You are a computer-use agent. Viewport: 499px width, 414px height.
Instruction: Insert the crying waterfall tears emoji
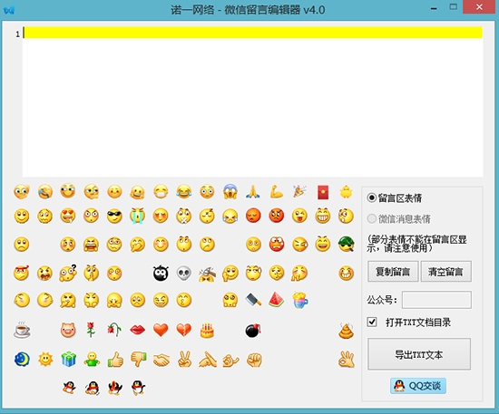pos(138,216)
